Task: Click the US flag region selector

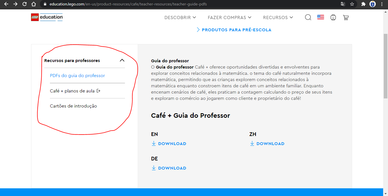Action: [321, 17]
